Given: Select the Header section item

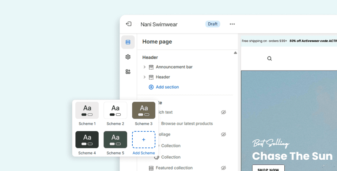Looking at the screenshot, I should (163, 77).
